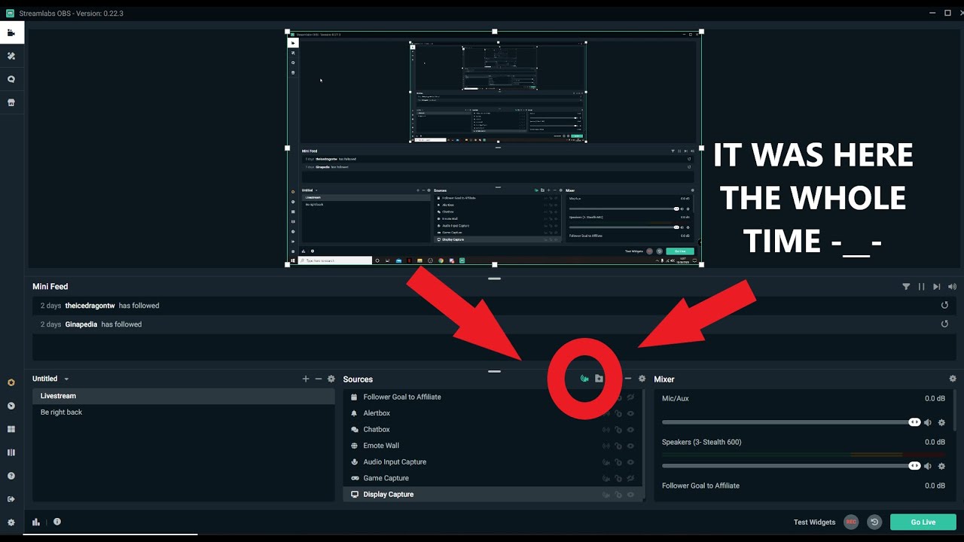
Task: Lock the Alertbox source
Action: 618,413
